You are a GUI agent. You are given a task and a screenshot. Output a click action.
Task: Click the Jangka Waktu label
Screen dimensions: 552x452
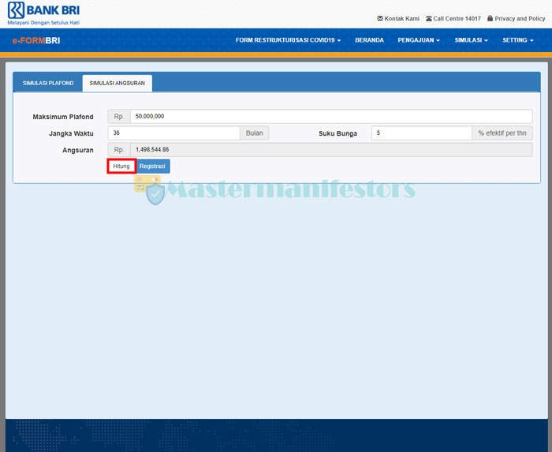coord(71,133)
